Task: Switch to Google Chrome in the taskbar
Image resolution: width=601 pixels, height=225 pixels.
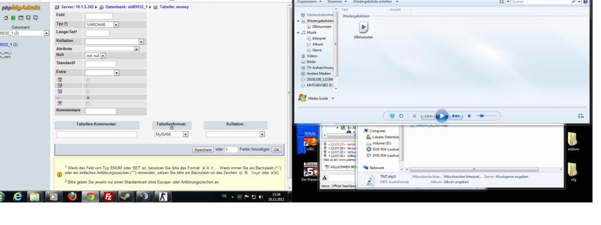Action: click(x=91, y=197)
